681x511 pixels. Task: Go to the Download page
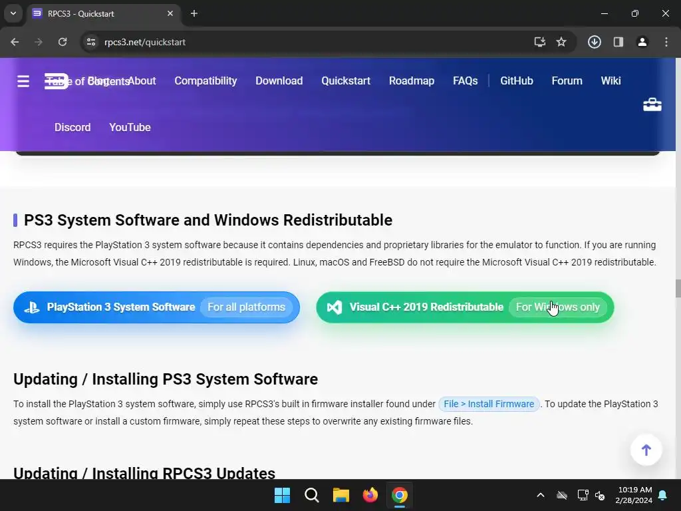[279, 81]
